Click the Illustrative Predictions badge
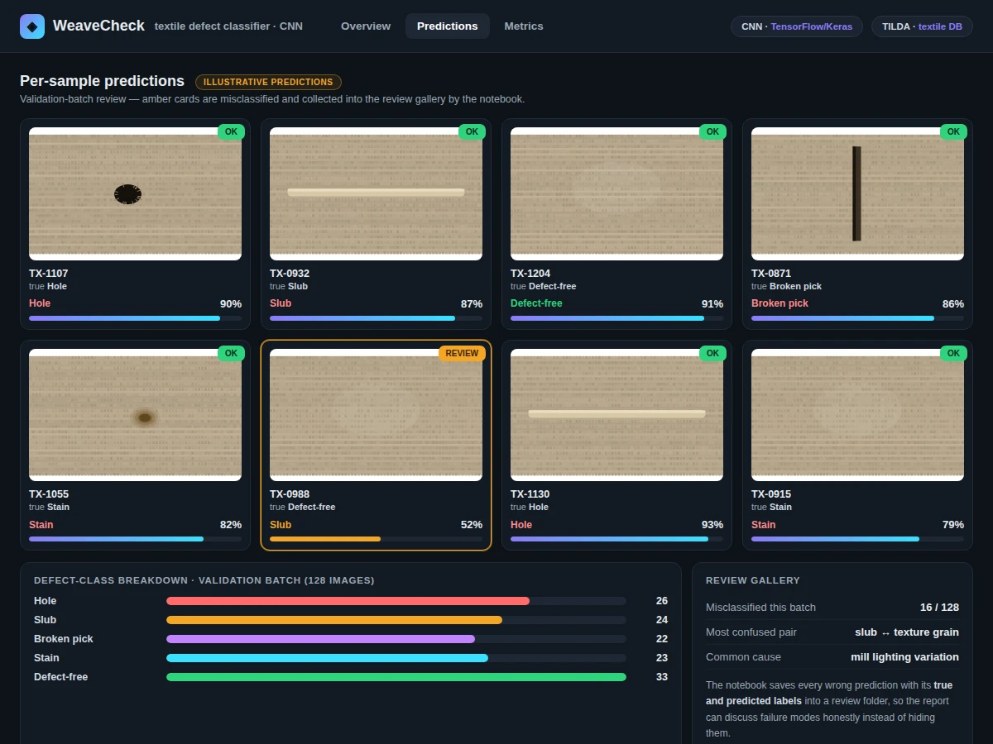 point(268,82)
